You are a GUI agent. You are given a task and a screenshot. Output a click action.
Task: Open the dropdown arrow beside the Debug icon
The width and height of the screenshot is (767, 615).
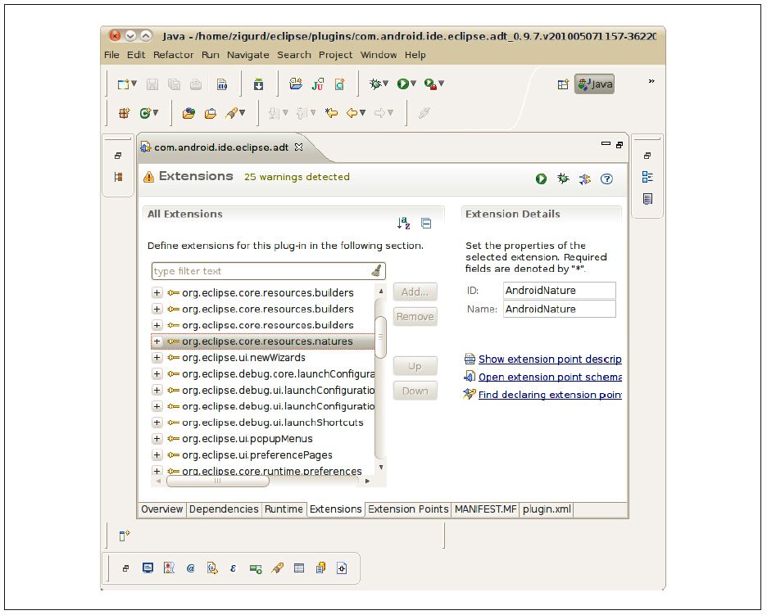[x=385, y=84]
